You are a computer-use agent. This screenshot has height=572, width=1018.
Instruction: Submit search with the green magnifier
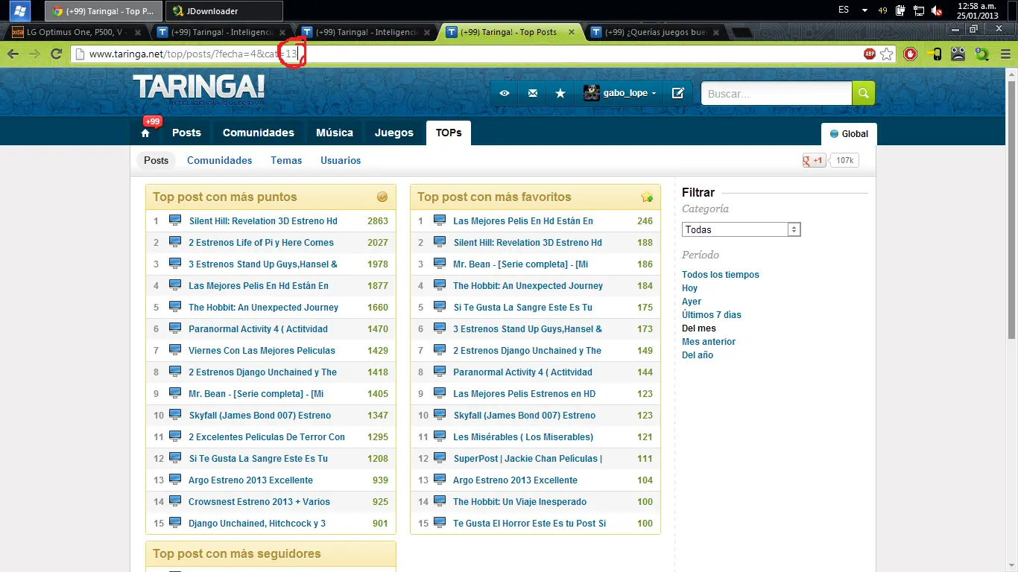[x=863, y=93]
